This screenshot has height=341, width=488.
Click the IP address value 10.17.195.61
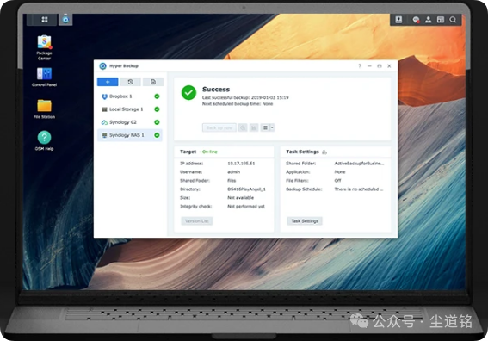pyautogui.click(x=241, y=164)
